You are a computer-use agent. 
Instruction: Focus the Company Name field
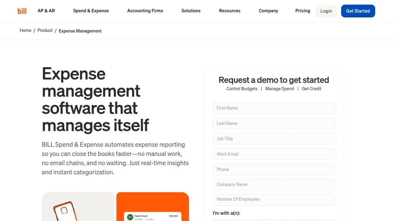[274, 184]
